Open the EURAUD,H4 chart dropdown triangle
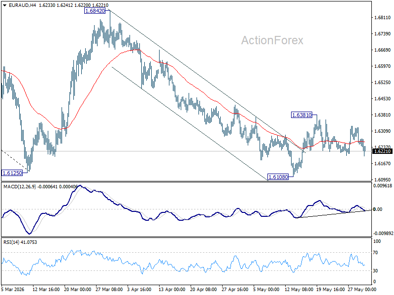Image resolution: width=394 pixels, height=295 pixels. pyautogui.click(x=5, y=5)
